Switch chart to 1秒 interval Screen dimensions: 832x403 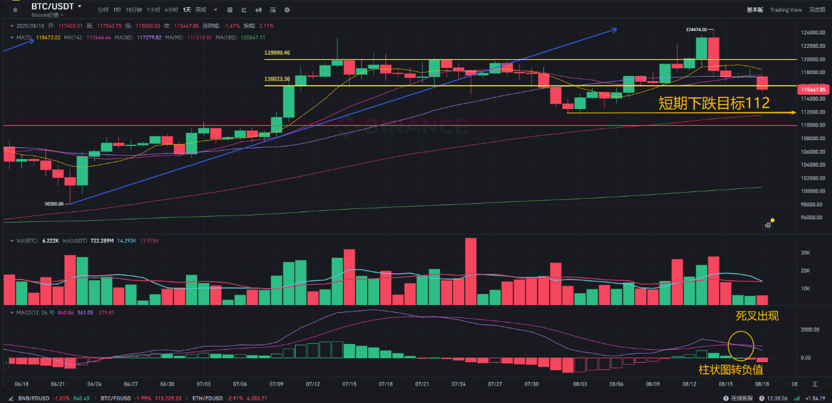[117, 10]
